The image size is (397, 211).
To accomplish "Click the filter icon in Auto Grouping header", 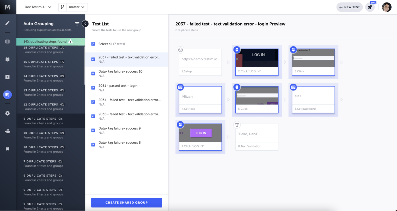I will 77,23.
